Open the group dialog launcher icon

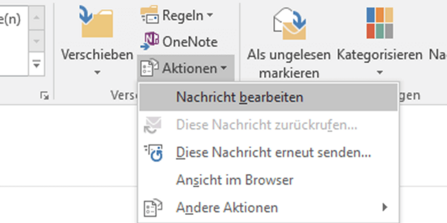point(44,96)
